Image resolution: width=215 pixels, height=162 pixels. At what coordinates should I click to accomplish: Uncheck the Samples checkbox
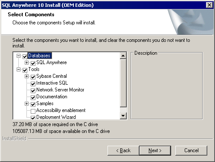33,104
